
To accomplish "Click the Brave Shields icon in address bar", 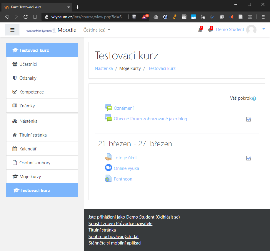I will 134,17.
